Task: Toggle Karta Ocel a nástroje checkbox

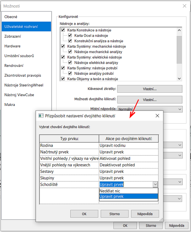Action: point(70,35)
